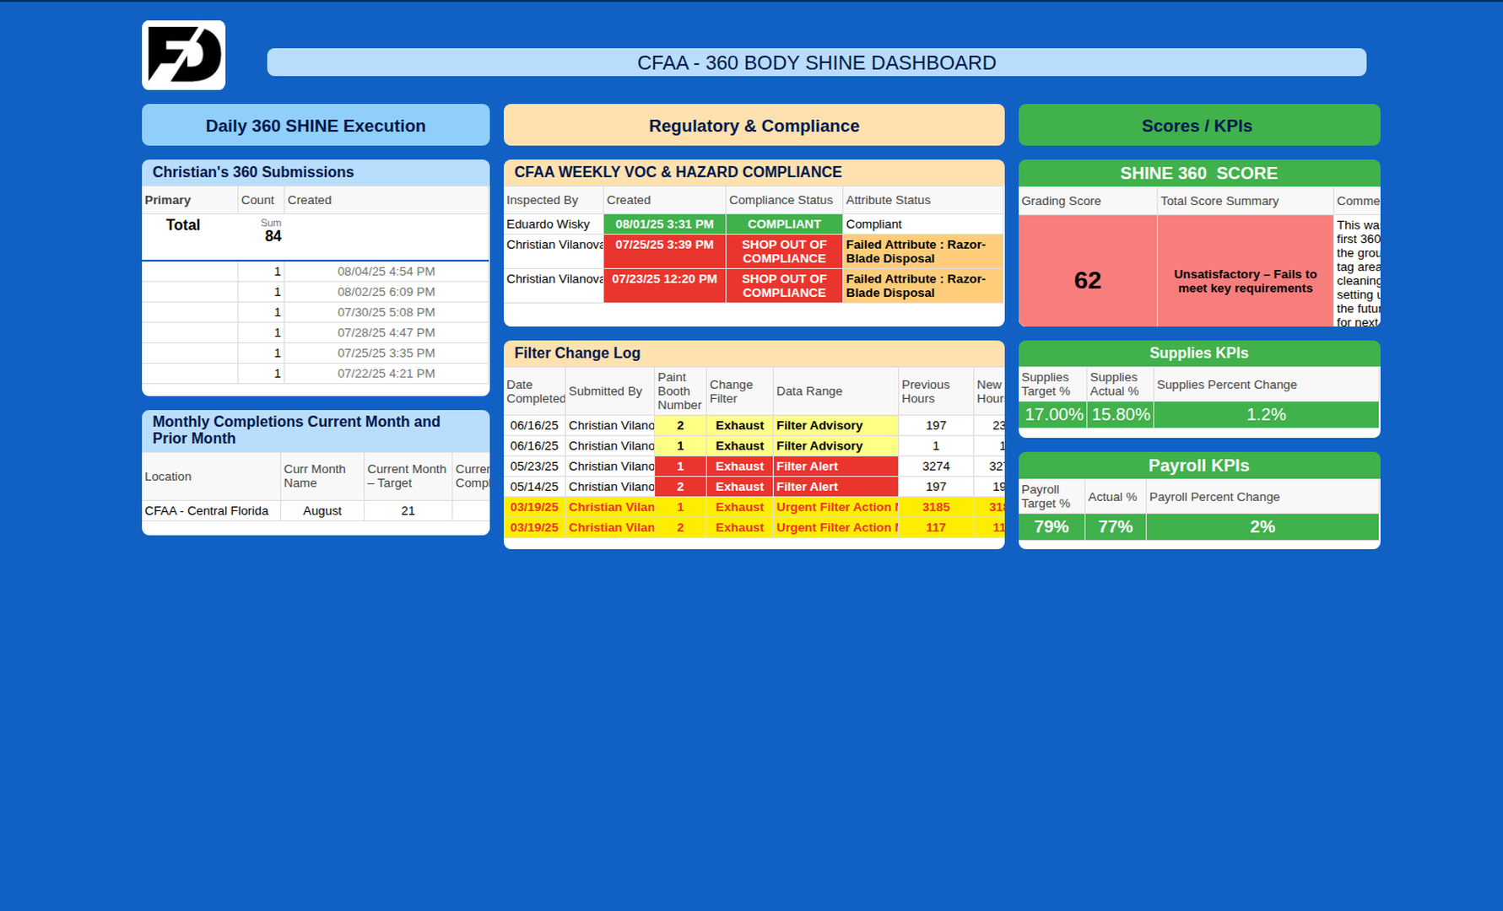Viewport: 1503px width, 911px height.
Task: Select the submission dated 07/25/25 3:35 PM
Action: pyautogui.click(x=386, y=353)
